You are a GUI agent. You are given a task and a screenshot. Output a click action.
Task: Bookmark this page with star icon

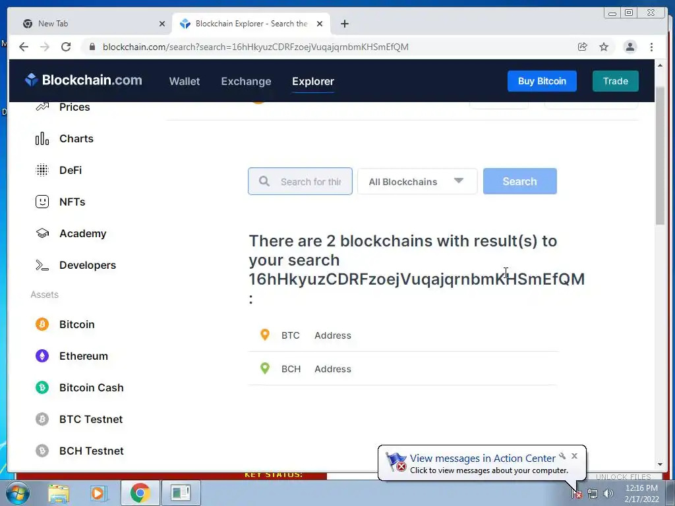point(604,47)
